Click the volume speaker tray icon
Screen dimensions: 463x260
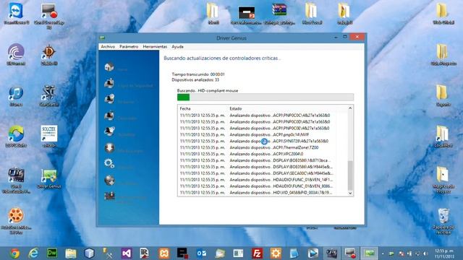coord(425,253)
